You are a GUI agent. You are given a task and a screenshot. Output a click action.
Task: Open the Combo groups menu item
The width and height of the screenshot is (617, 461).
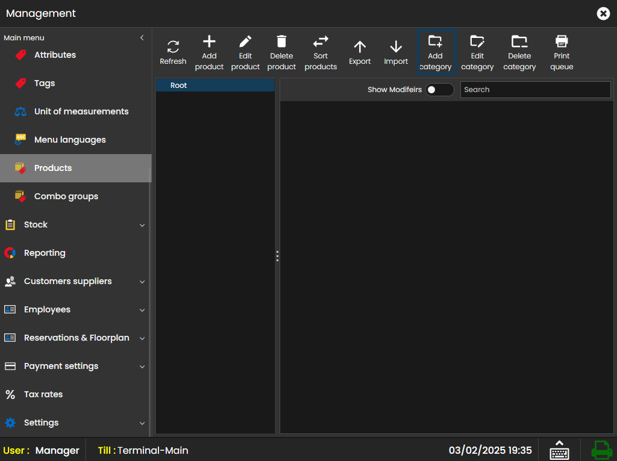tap(66, 196)
